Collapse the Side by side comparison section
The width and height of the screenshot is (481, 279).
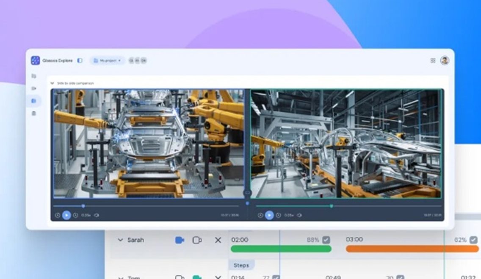click(53, 83)
